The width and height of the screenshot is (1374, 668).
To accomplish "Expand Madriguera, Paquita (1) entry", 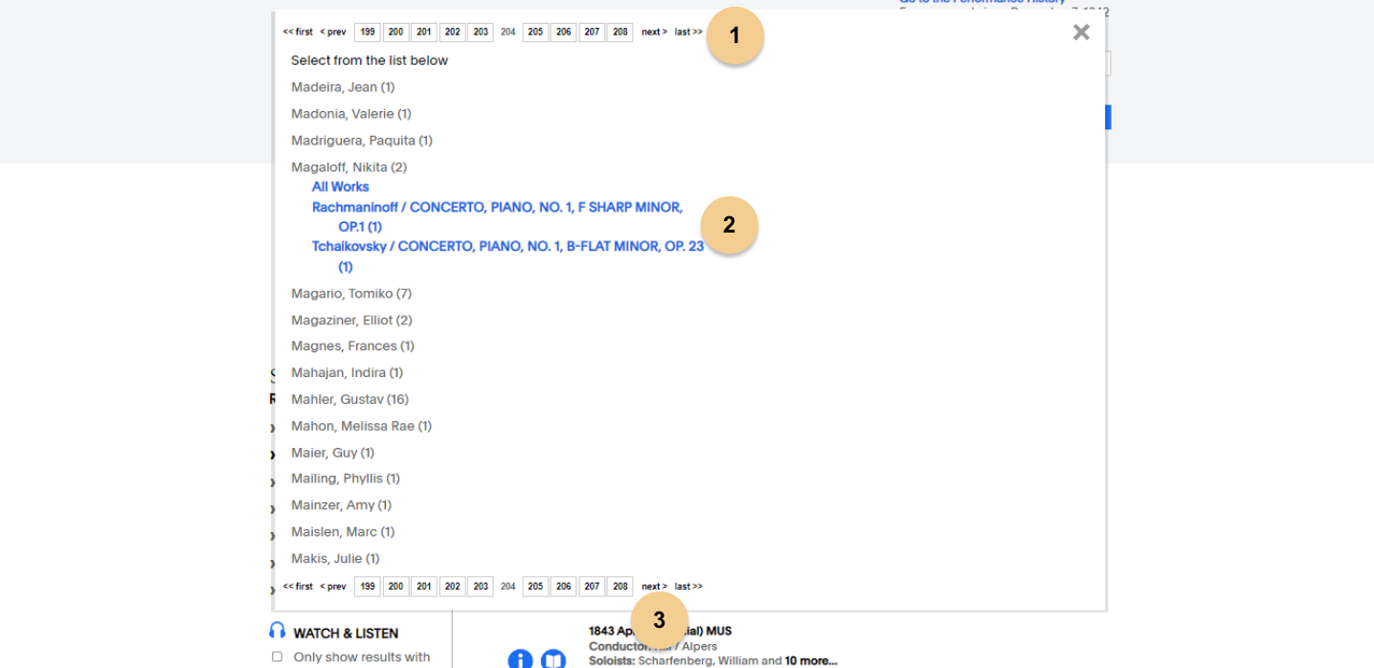I will coord(362,141).
